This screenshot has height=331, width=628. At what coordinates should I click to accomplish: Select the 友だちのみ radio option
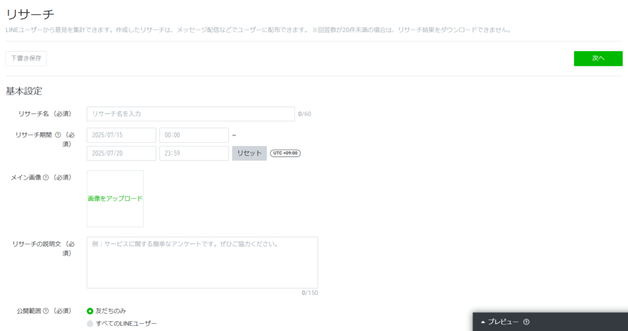[x=90, y=311]
